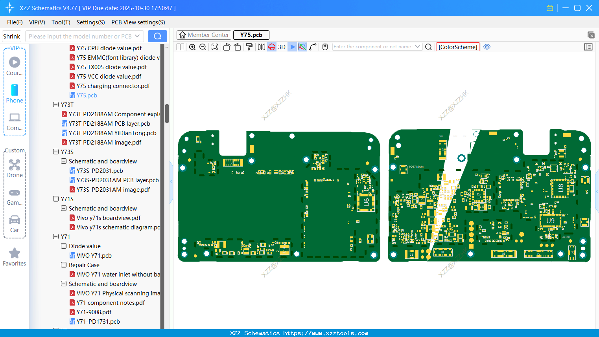Select the paint roller tool
This screenshot has height=337, width=599.
click(249, 47)
